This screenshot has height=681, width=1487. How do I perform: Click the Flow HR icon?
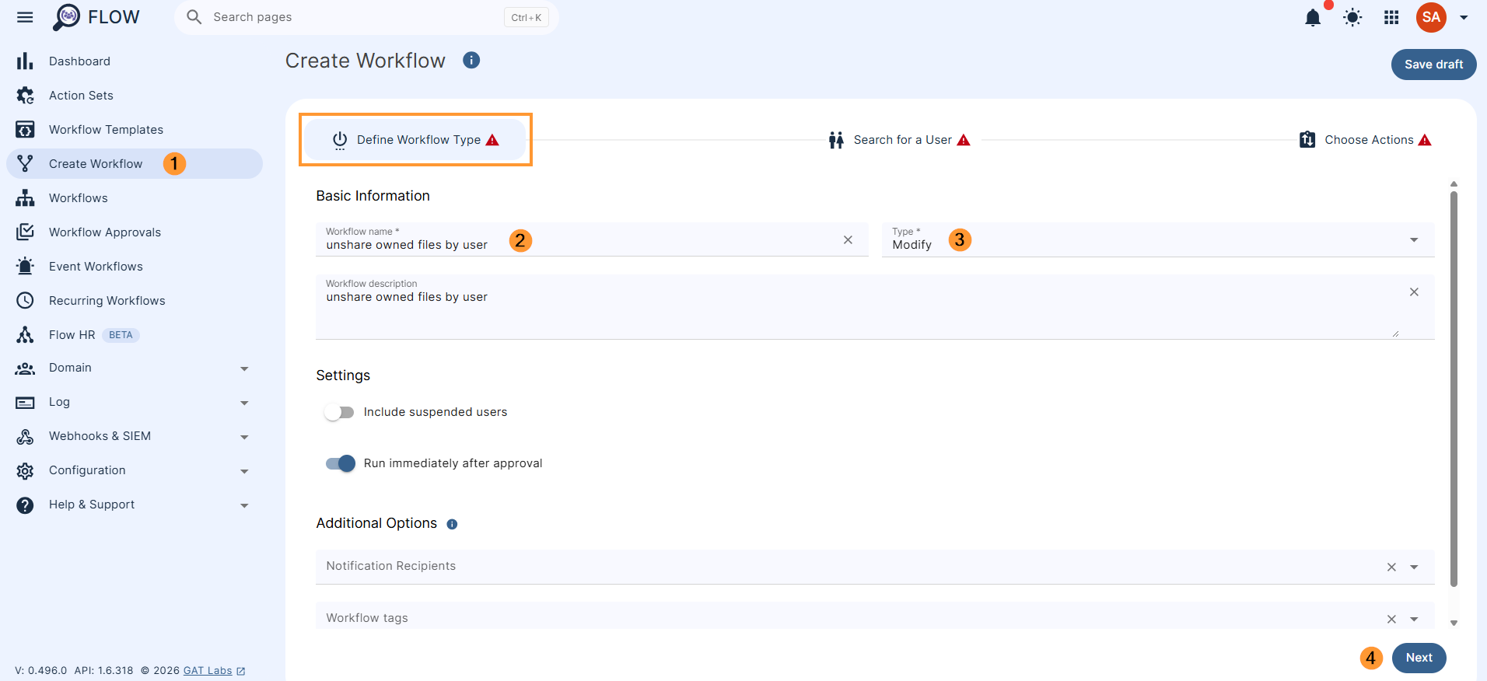pos(25,334)
